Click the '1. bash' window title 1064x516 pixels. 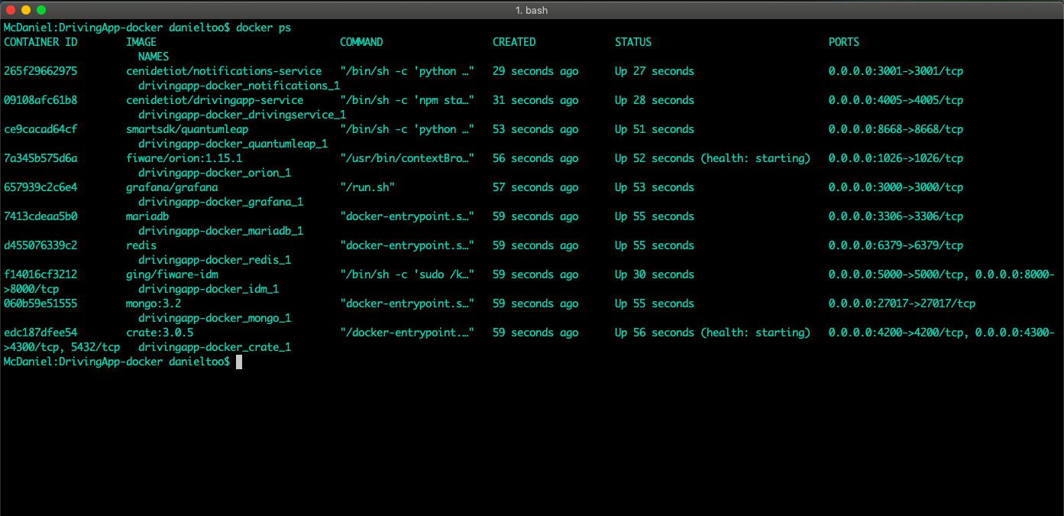[532, 10]
